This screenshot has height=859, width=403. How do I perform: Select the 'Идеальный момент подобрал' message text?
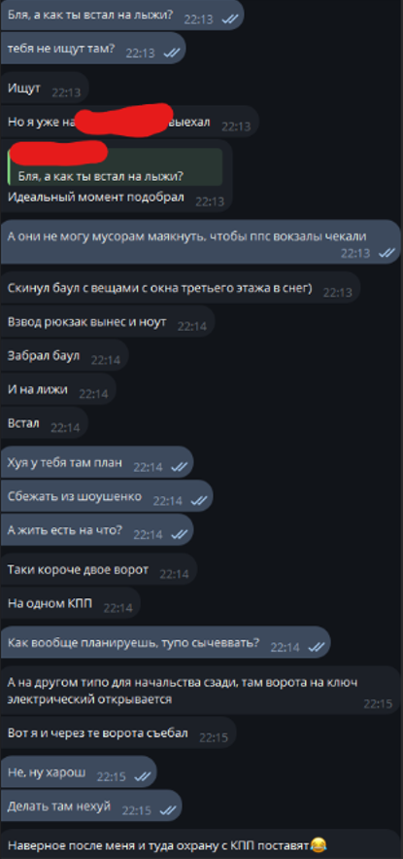(96, 197)
